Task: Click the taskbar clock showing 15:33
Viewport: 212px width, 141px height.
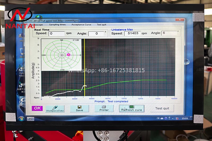Action: [x=184, y=118]
